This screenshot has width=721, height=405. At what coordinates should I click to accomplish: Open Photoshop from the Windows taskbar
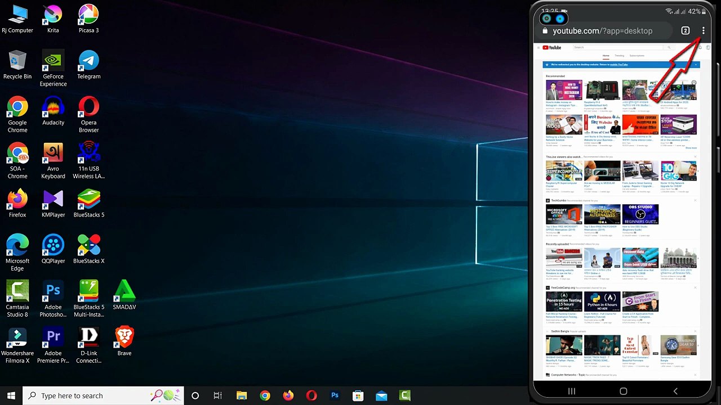tap(335, 395)
